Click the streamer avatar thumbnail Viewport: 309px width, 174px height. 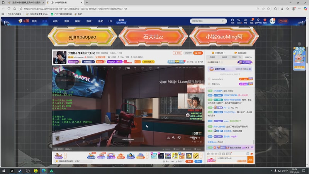(x=60, y=57)
